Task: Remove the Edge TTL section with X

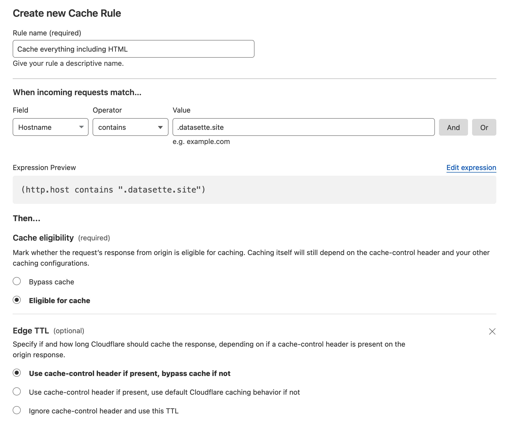Action: click(x=492, y=331)
